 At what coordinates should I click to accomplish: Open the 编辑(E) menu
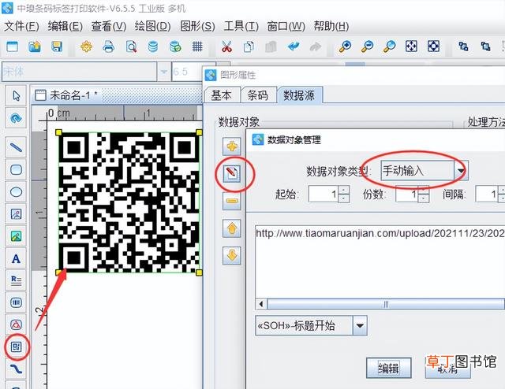(65, 26)
